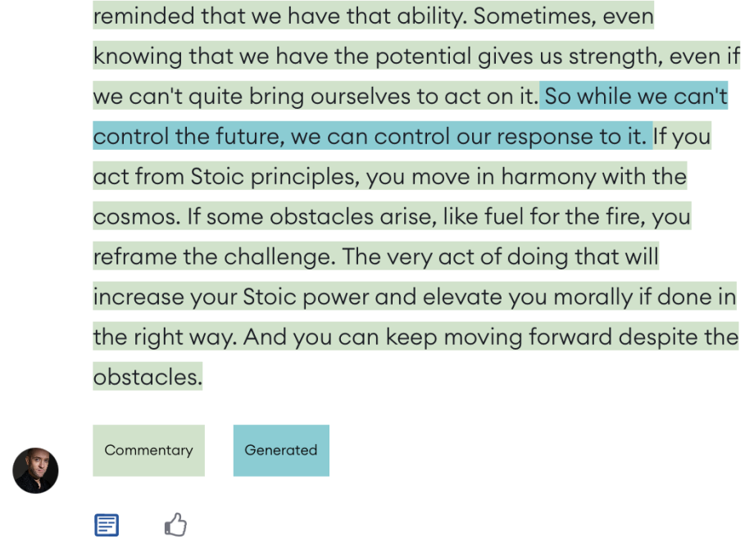Click the author's round profile photo
The width and height of the screenshot is (754, 557).
click(x=35, y=470)
